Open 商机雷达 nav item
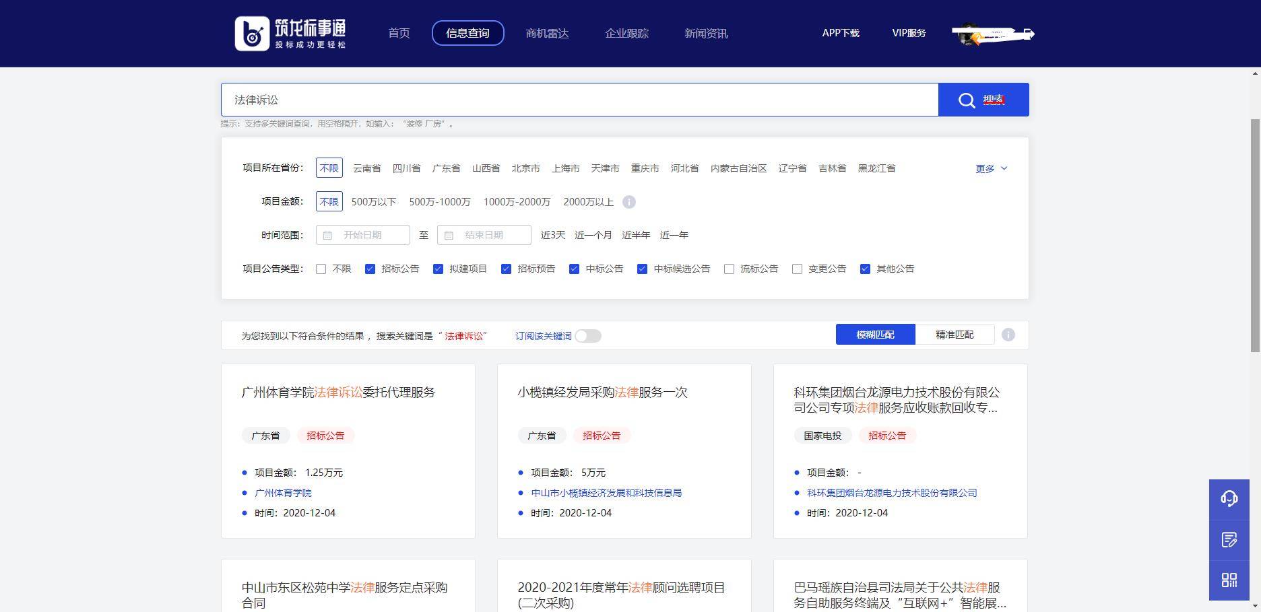 [547, 33]
